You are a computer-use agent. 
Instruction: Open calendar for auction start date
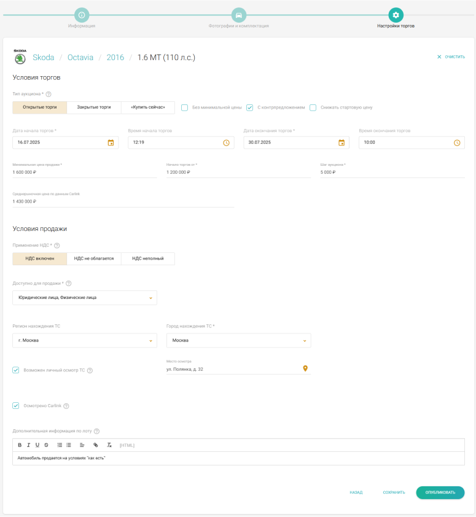click(x=111, y=142)
